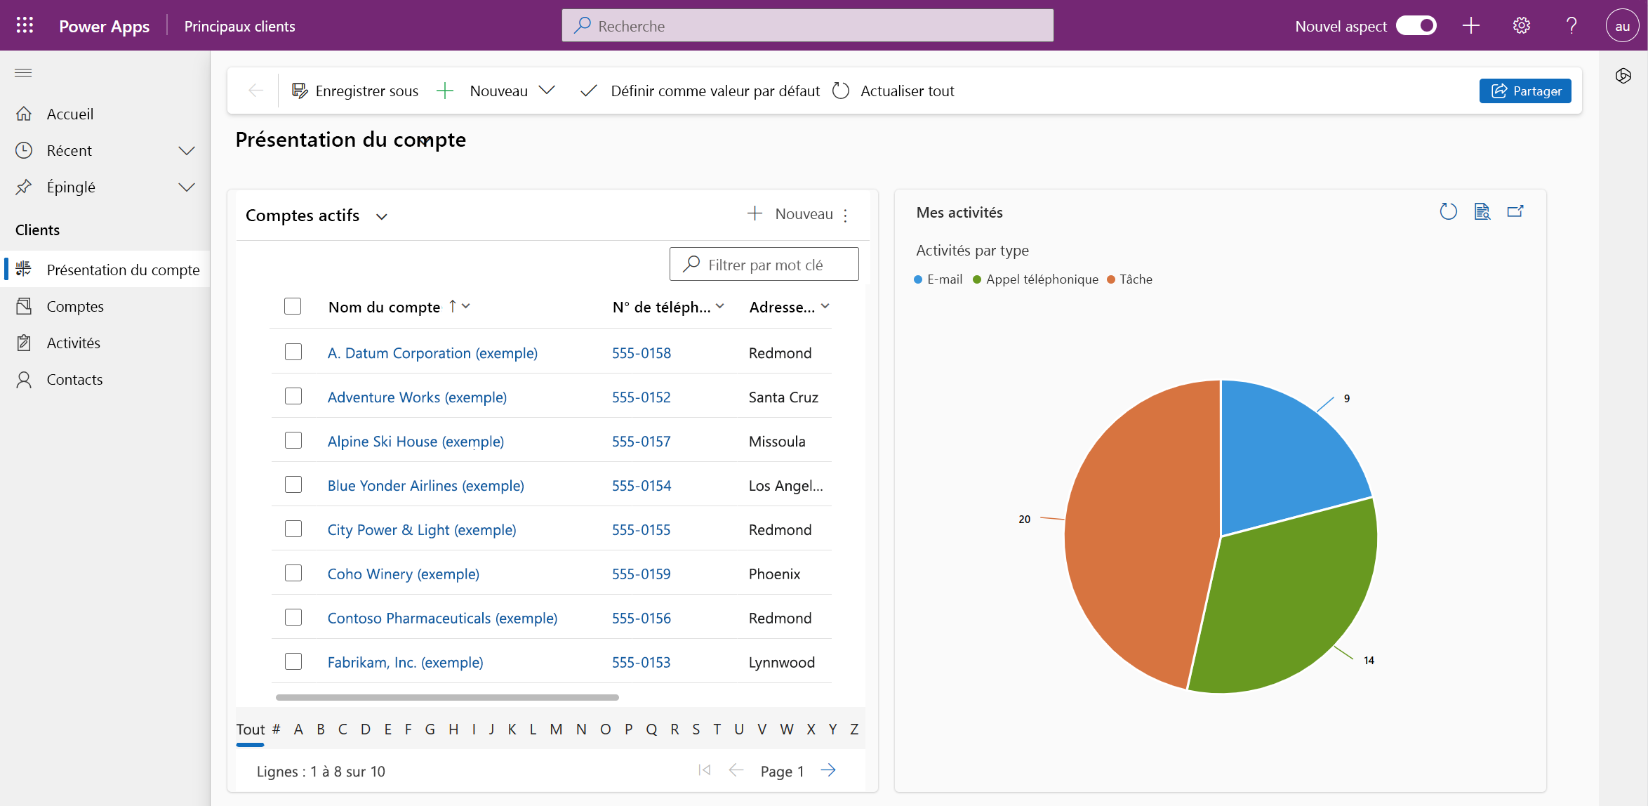Click the Partager icon button

(1526, 89)
